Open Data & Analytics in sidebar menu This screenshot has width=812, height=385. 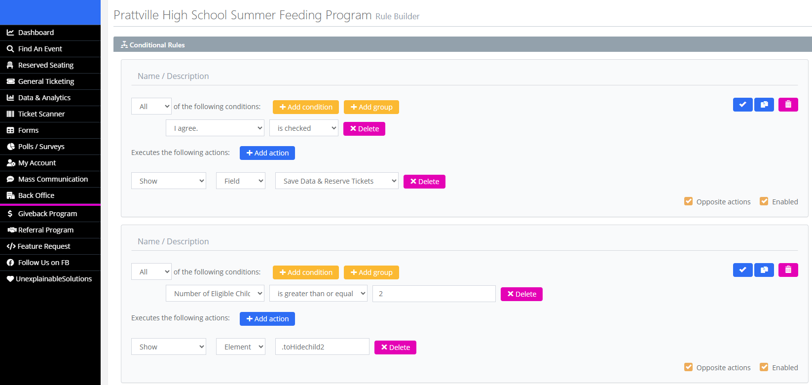(44, 98)
